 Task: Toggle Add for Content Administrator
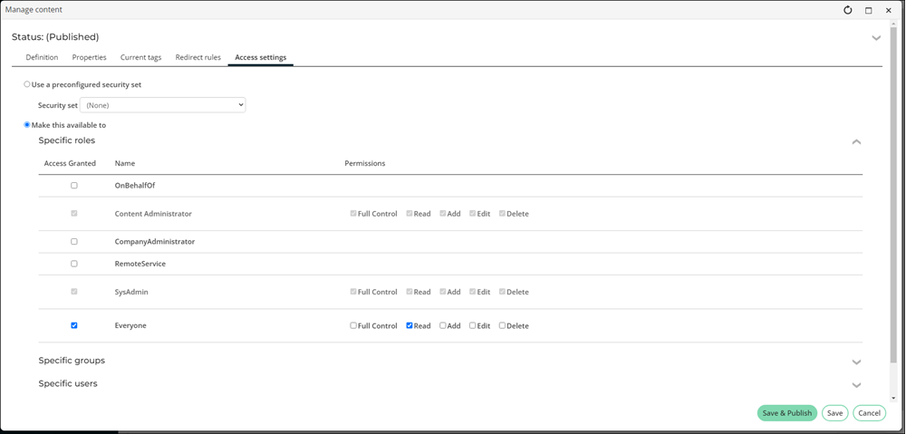pos(443,213)
